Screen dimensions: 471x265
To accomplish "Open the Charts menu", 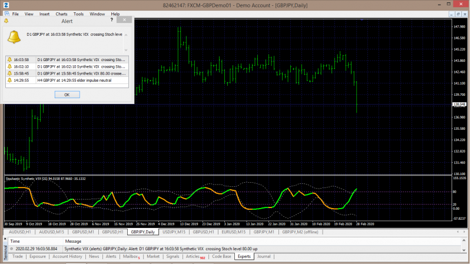I will click(x=61, y=14).
